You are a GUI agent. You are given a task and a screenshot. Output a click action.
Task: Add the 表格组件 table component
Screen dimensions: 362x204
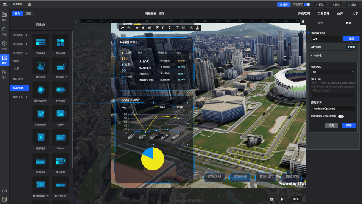pyautogui.click(x=41, y=42)
